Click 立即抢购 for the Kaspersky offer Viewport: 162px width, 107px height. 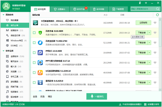pos(143,23)
